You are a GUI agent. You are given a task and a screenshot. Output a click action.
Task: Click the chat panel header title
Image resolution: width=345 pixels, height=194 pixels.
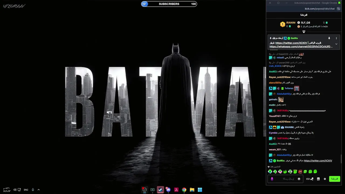pyautogui.click(x=304, y=15)
